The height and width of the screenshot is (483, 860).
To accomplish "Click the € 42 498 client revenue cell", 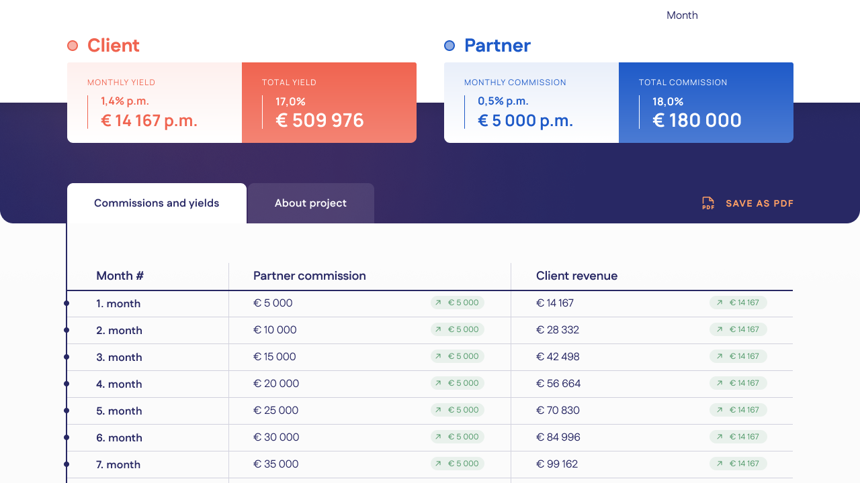I will 558,357.
